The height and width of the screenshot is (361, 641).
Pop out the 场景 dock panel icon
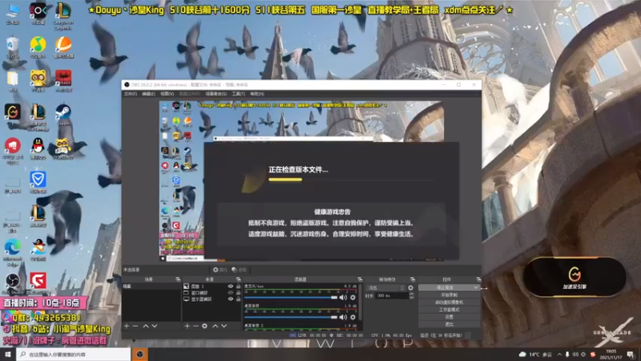(177, 279)
